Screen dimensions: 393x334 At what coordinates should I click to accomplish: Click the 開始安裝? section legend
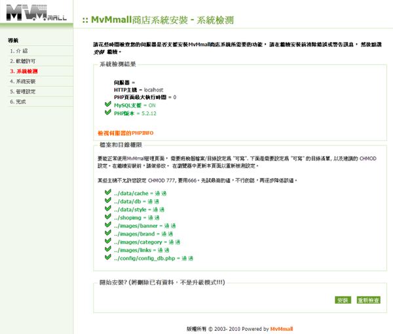162,282
